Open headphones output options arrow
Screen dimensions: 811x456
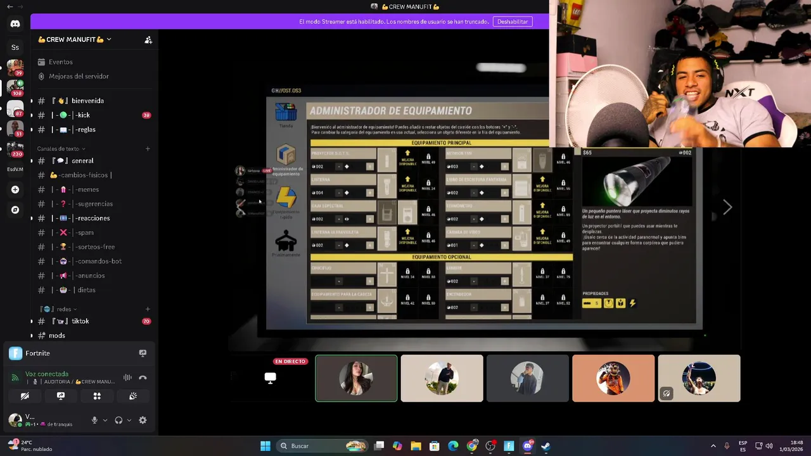coord(129,420)
